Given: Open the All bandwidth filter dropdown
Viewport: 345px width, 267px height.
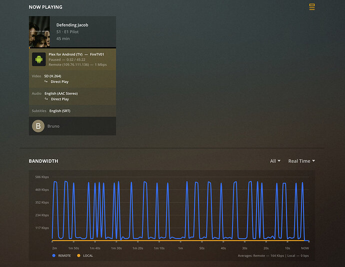Looking at the screenshot, I should (x=275, y=161).
